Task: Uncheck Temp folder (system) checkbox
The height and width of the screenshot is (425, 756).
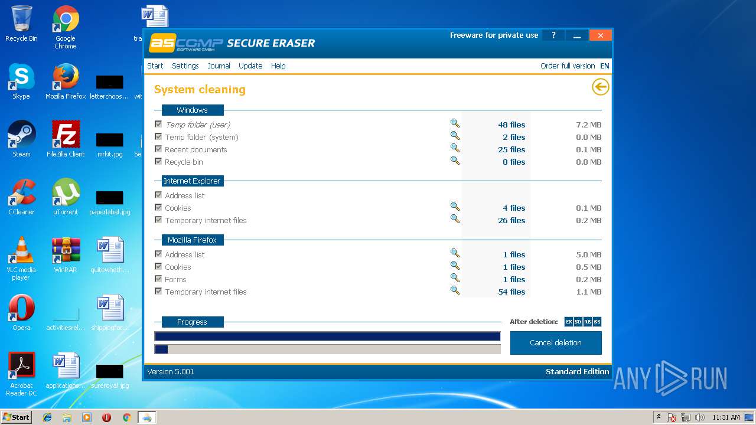Action: (x=158, y=136)
